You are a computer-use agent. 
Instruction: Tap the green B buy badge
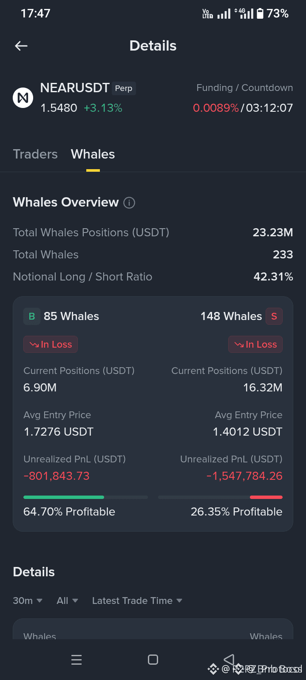point(32,316)
